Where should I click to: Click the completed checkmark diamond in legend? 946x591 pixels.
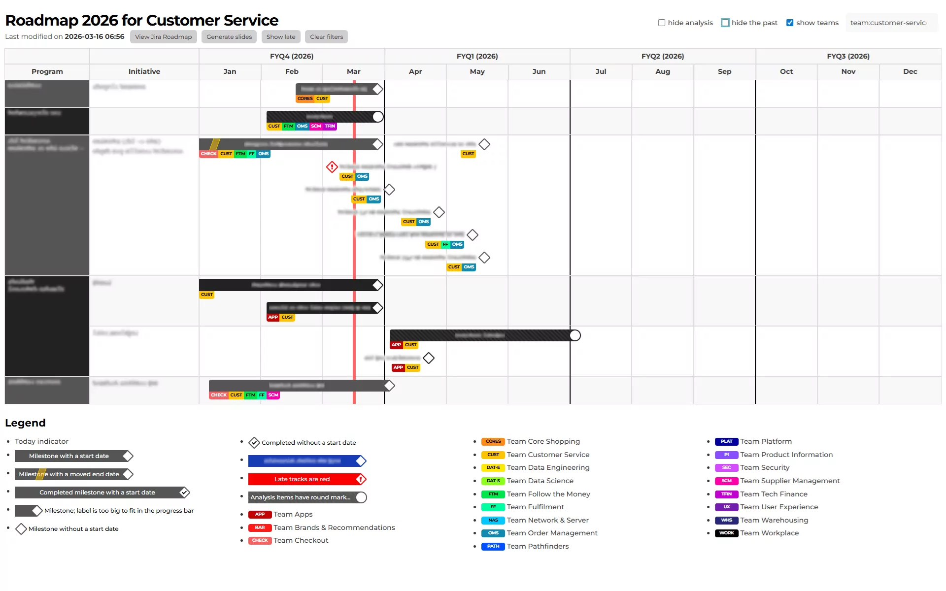click(254, 443)
